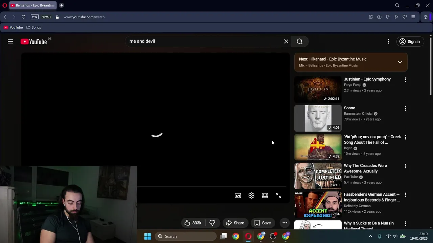433x243 pixels.
Task: Open 'Fassbender's German Accent' video title
Action: coord(372,197)
